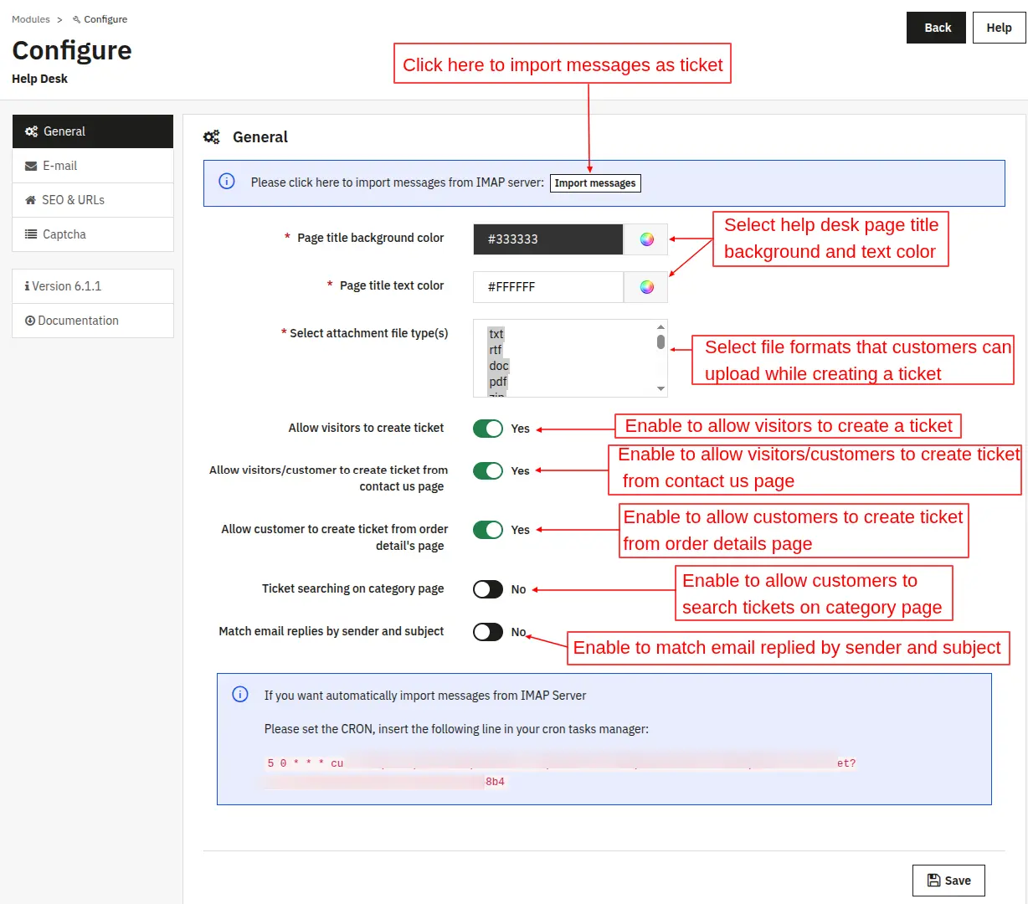
Task: Click the info icon beside Version 6.1.1
Action: (x=28, y=286)
